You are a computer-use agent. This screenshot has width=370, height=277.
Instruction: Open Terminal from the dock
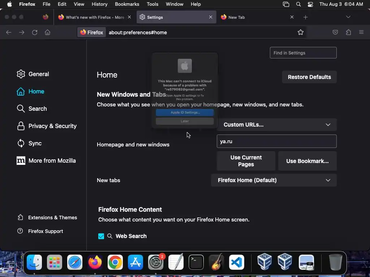(x=196, y=262)
